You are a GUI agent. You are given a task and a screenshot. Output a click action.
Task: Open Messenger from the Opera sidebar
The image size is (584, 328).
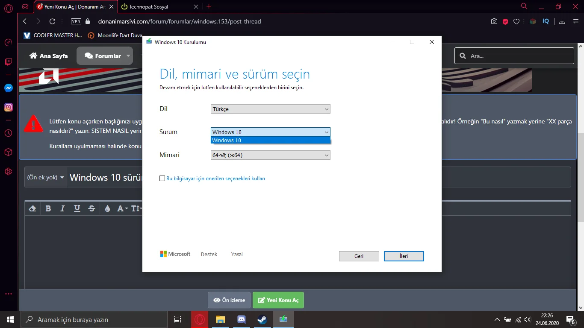[x=8, y=88]
